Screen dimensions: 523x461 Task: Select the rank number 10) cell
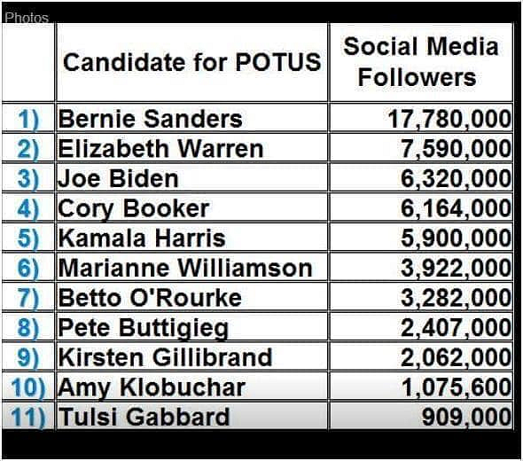pos(28,387)
